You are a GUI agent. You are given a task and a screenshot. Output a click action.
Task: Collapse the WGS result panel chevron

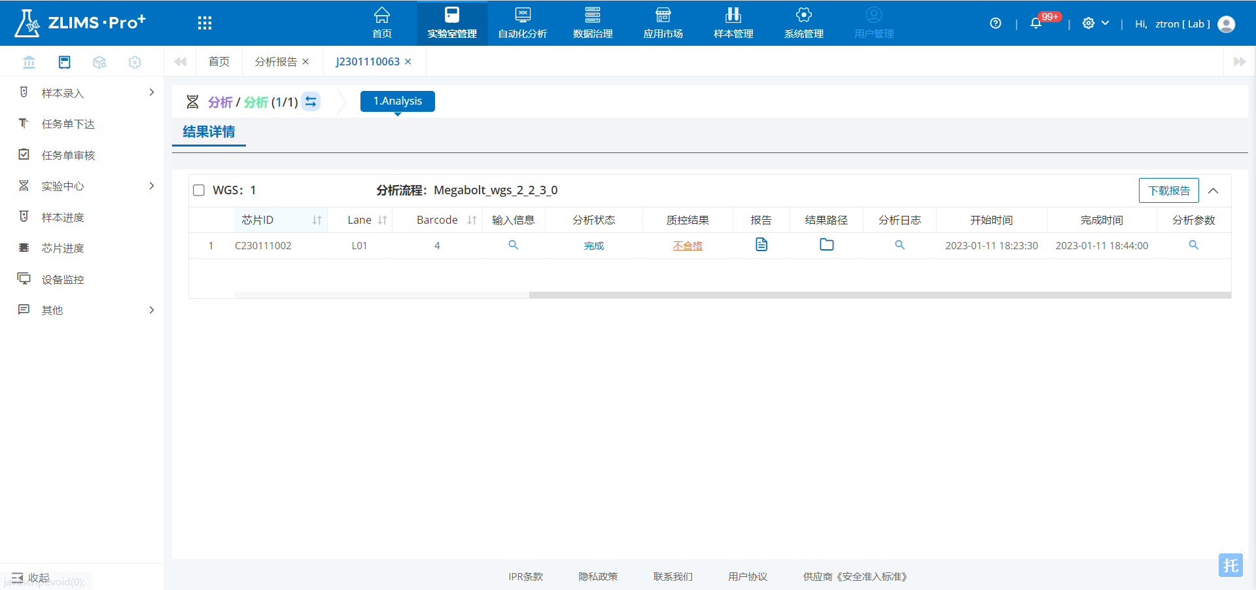tap(1213, 190)
